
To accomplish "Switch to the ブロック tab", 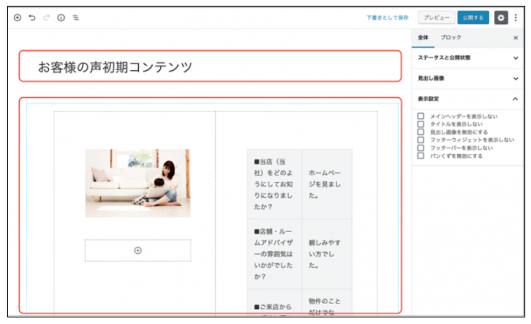I will click(451, 38).
